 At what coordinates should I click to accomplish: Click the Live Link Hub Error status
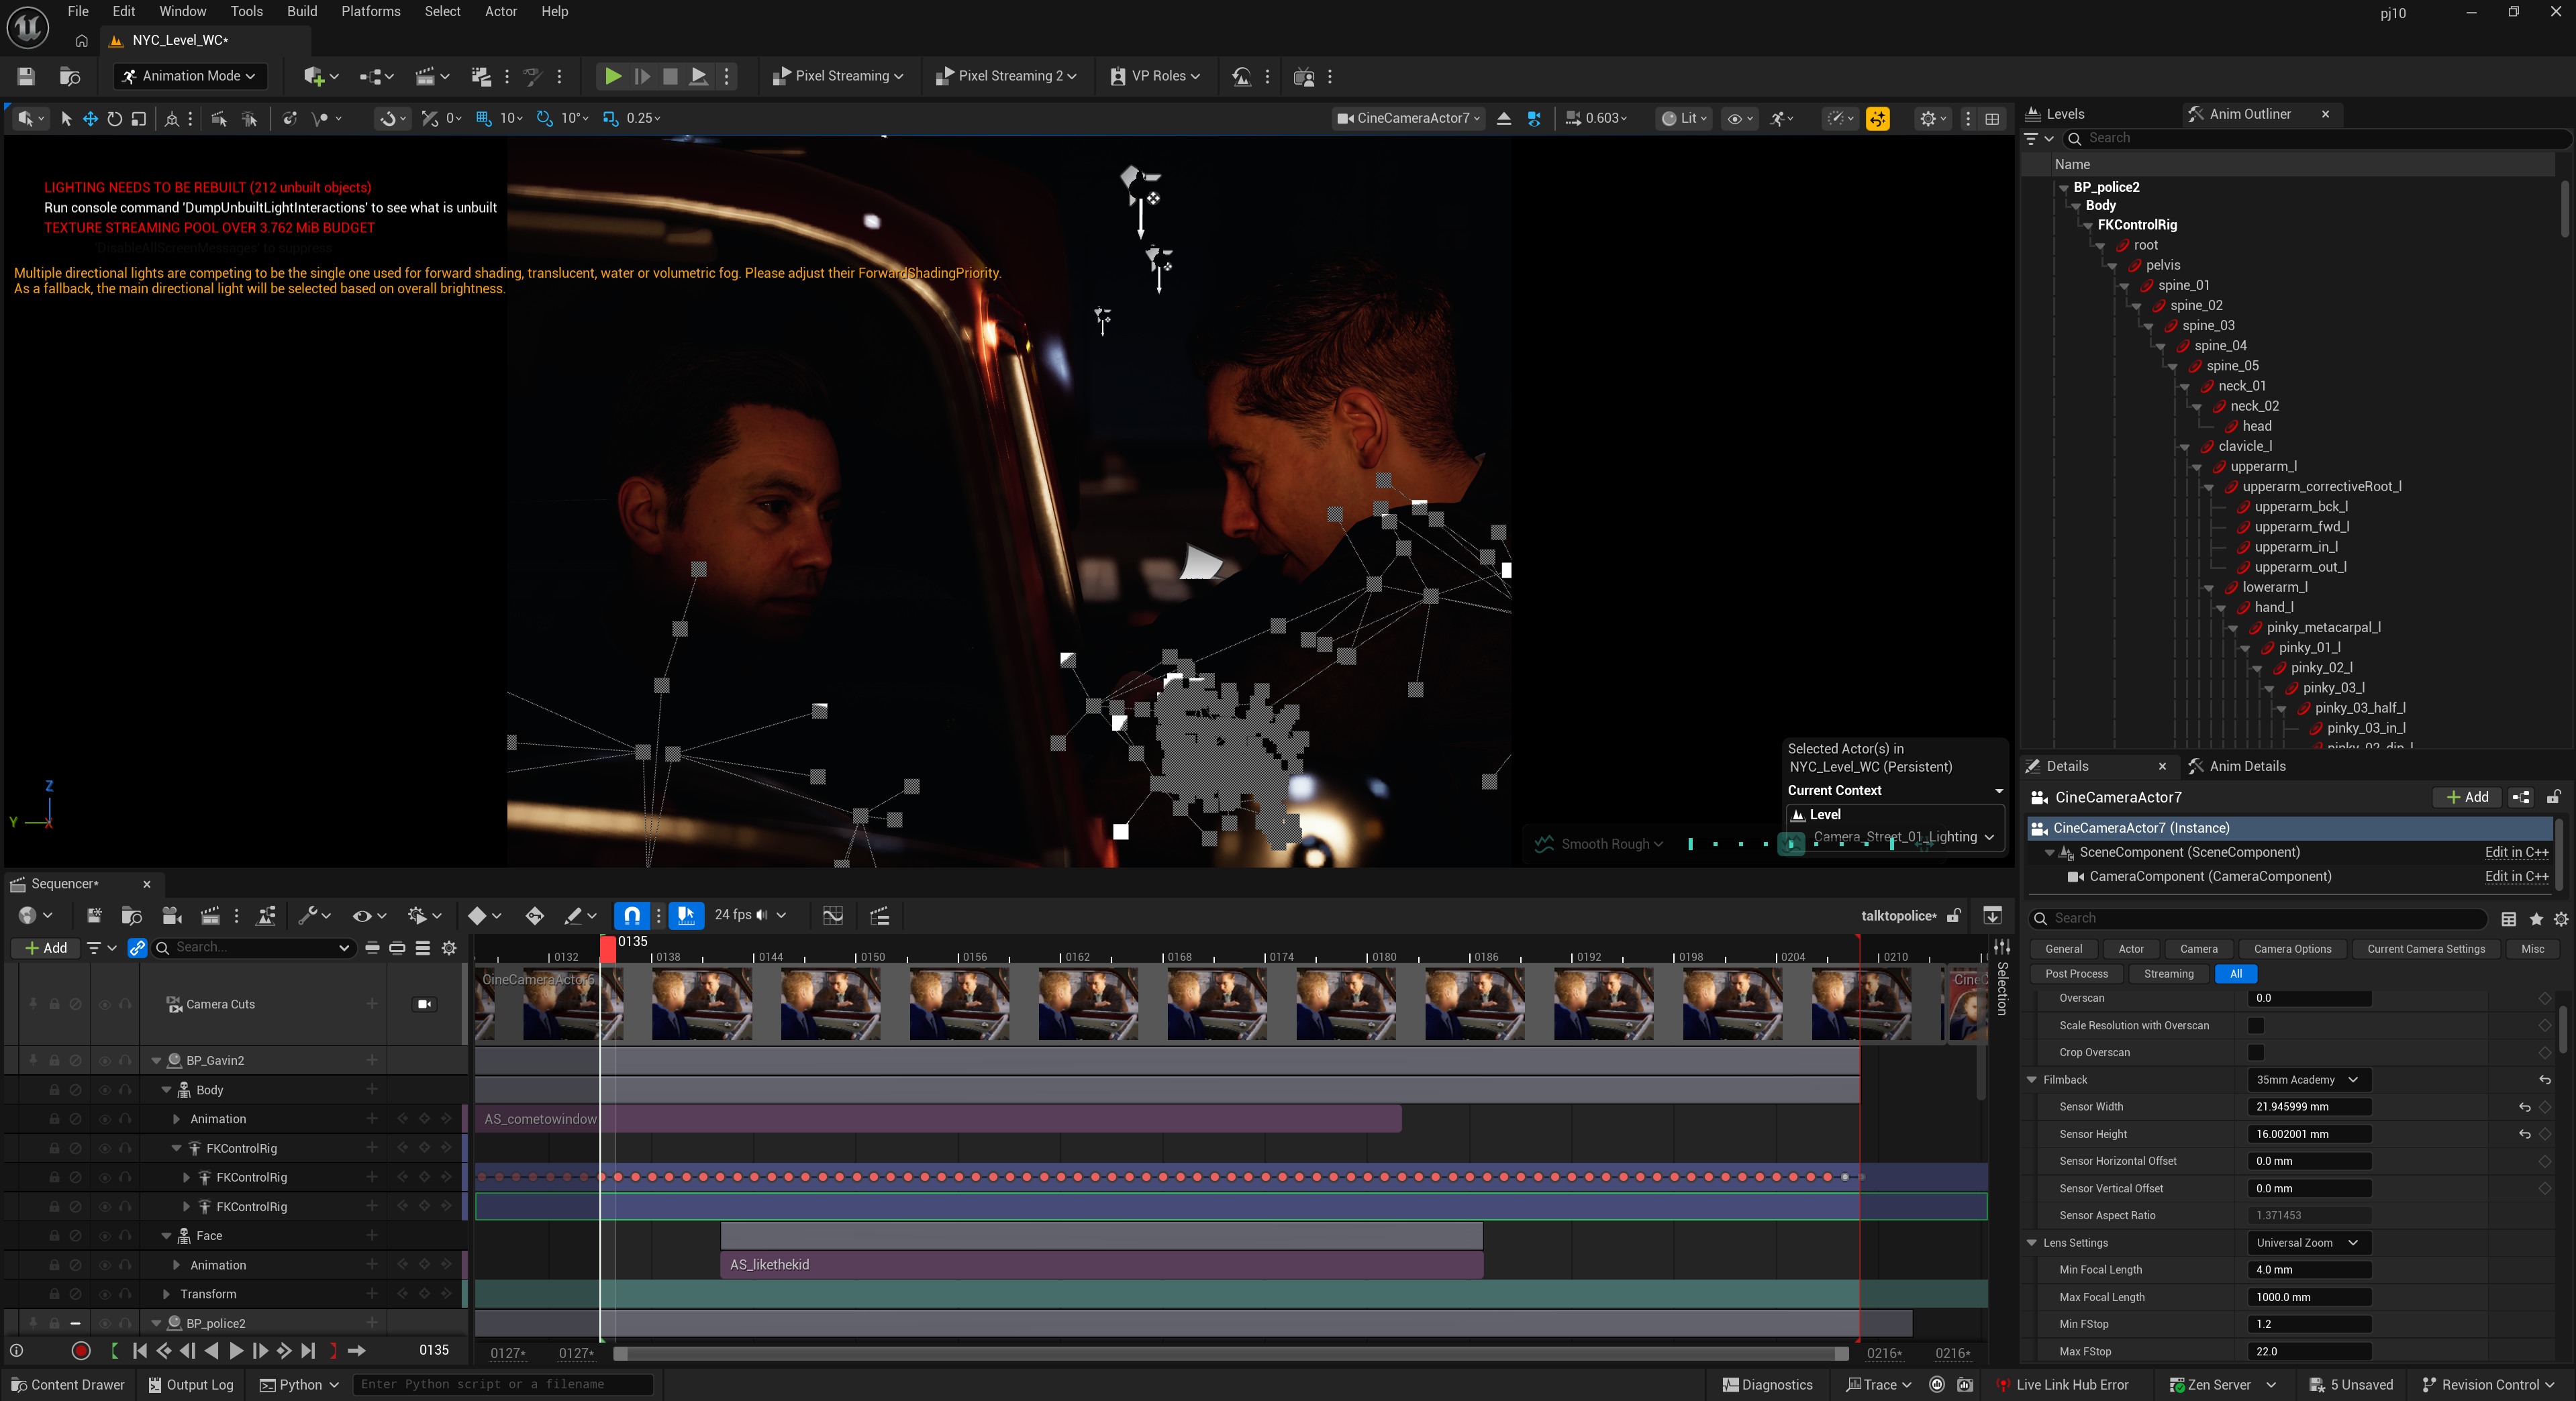2063,1385
